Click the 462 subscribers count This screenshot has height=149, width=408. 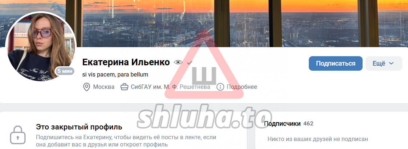pos(308,124)
